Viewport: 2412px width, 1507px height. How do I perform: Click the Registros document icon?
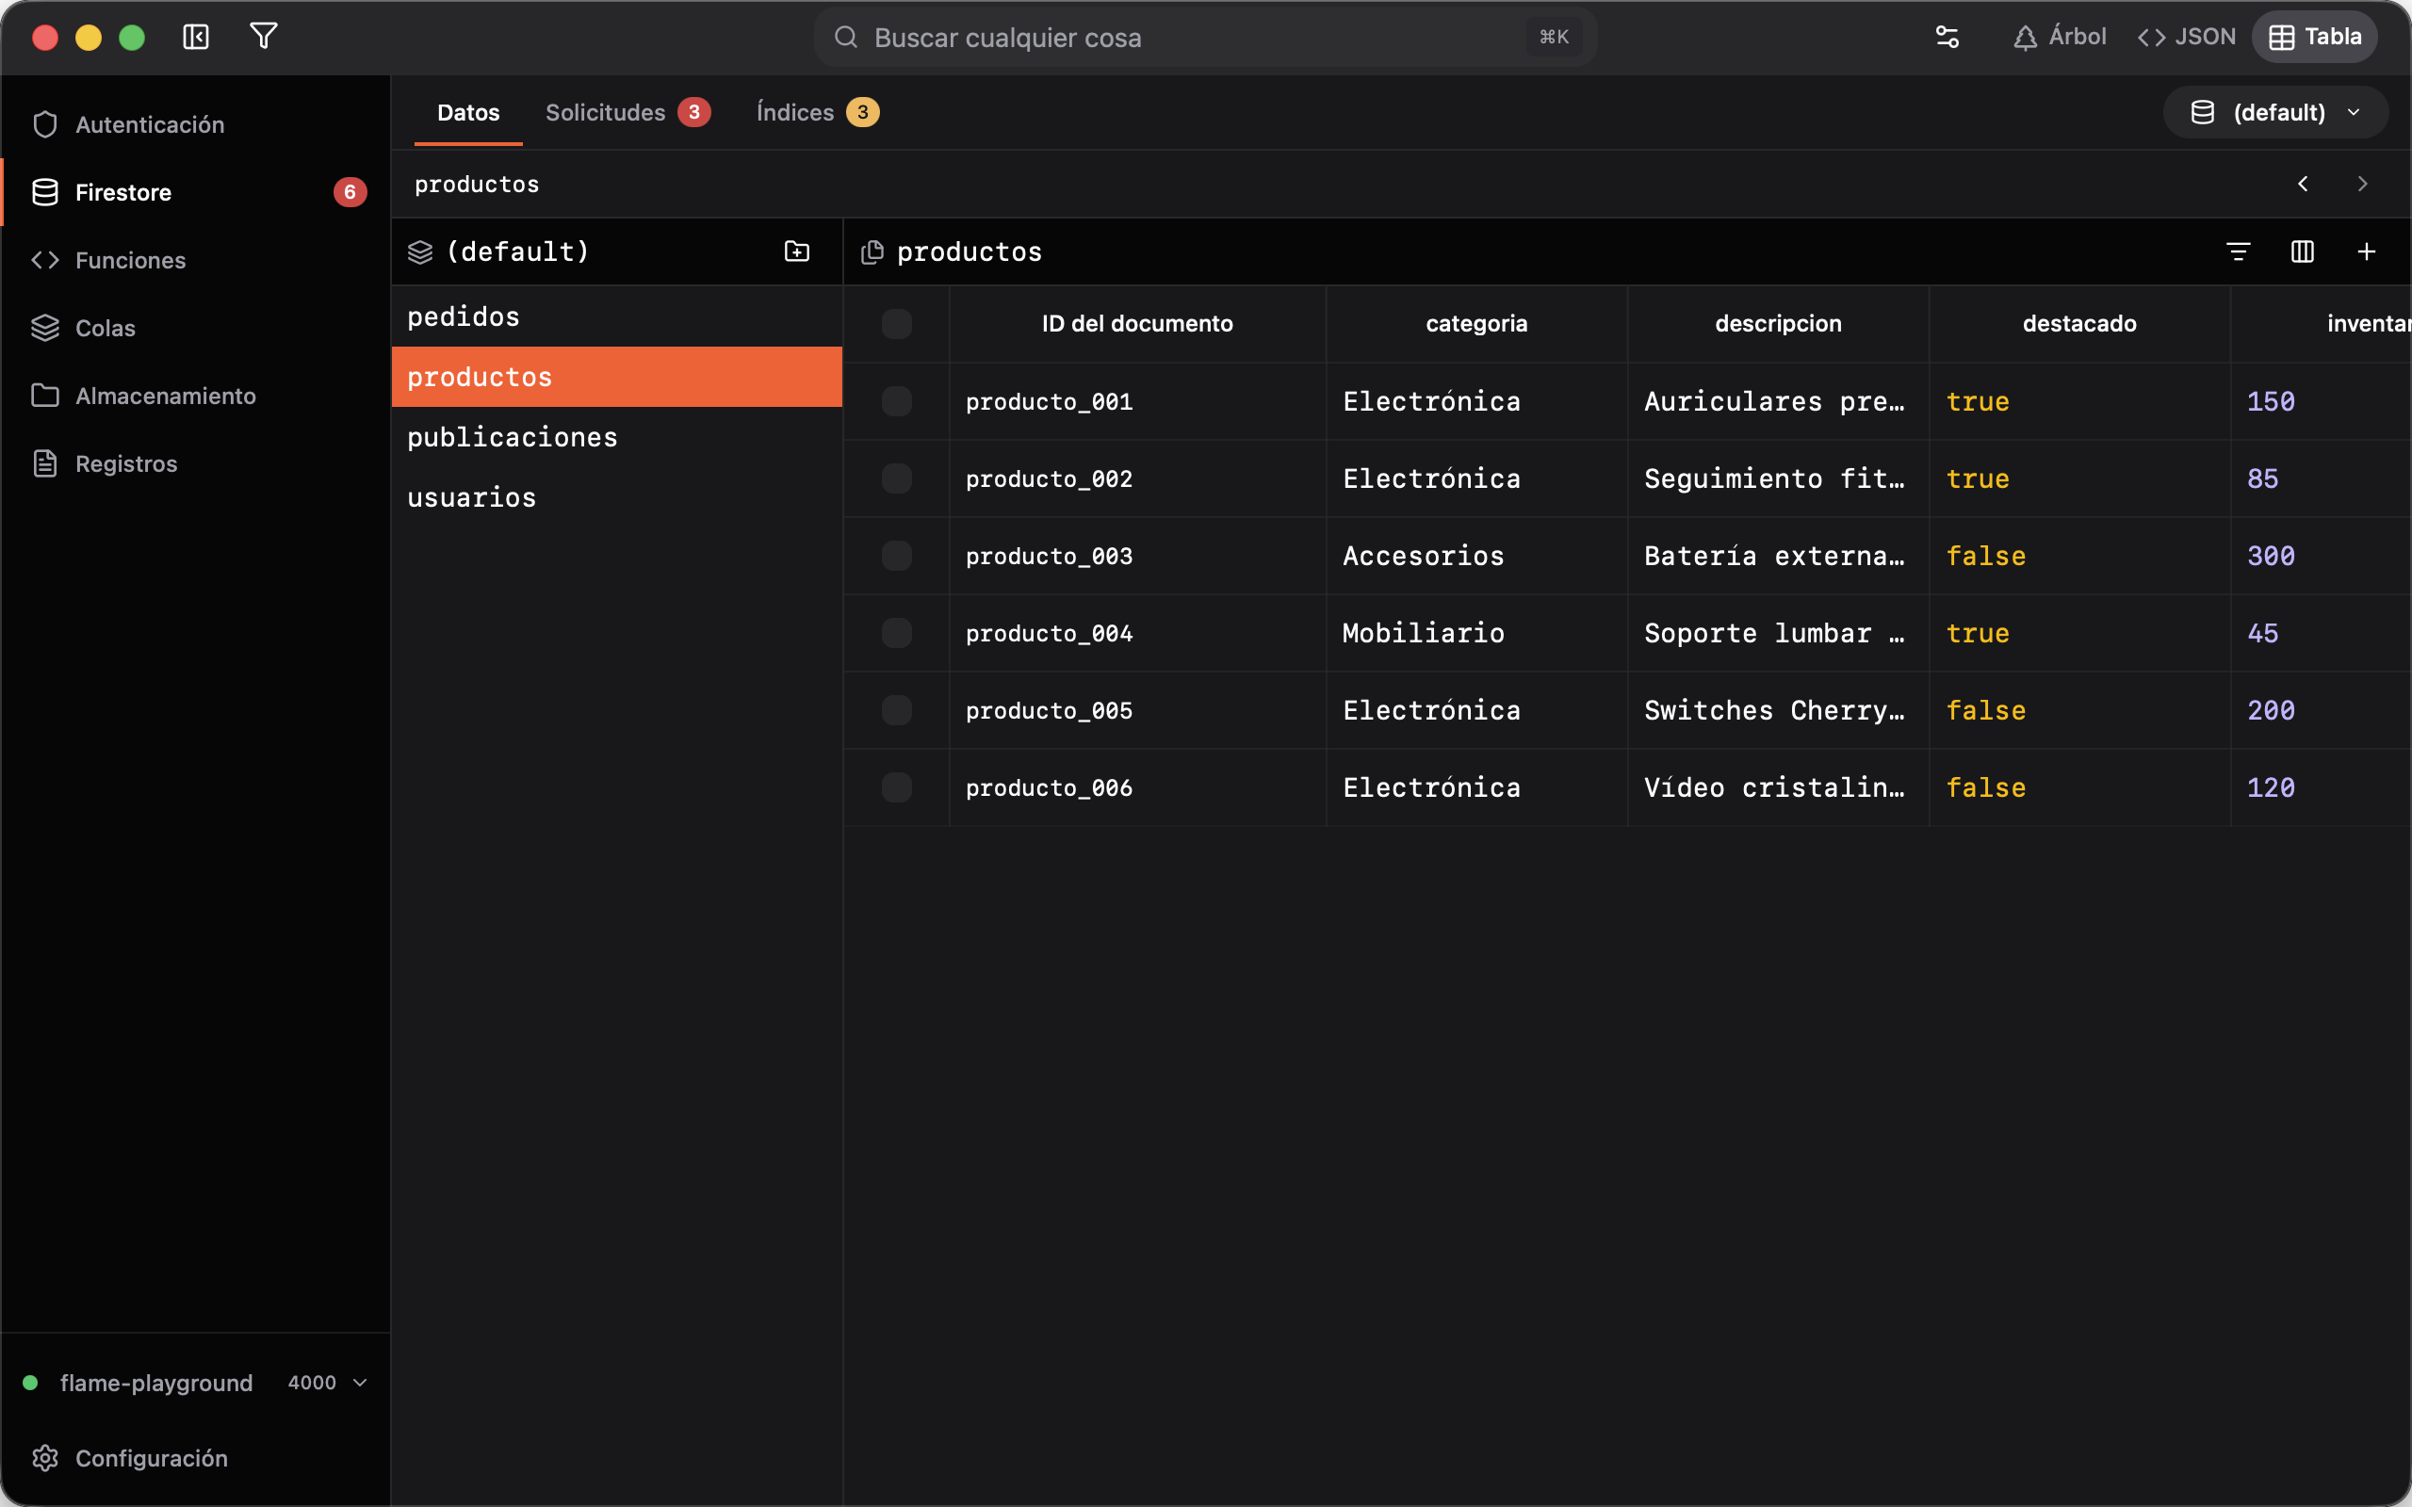(45, 463)
